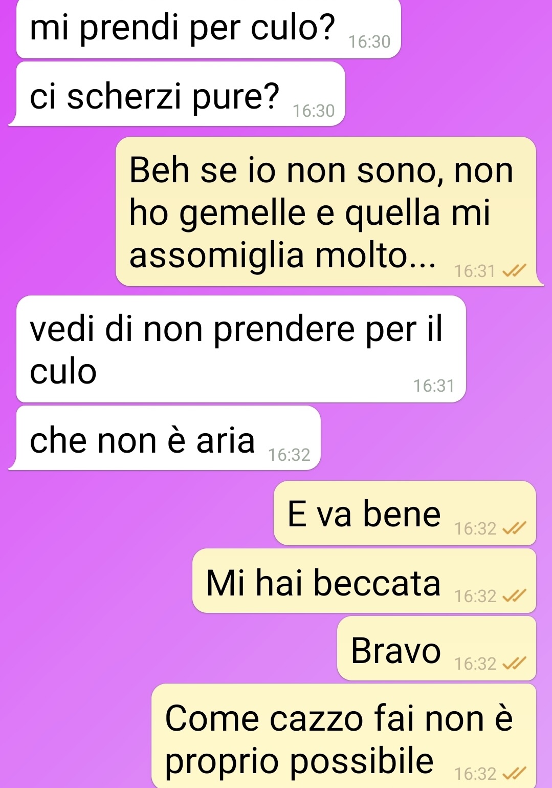Click read ticks on 'proprio possibile' message
The width and height of the screenshot is (552, 788).
coord(514,774)
